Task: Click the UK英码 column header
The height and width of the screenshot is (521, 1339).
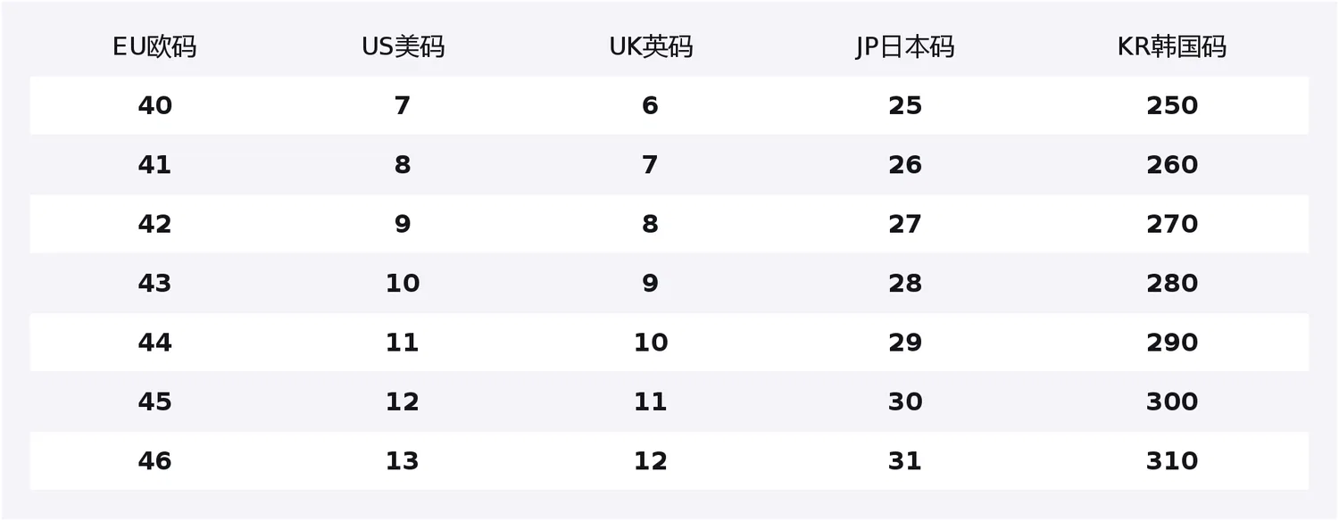Action: 651,47
